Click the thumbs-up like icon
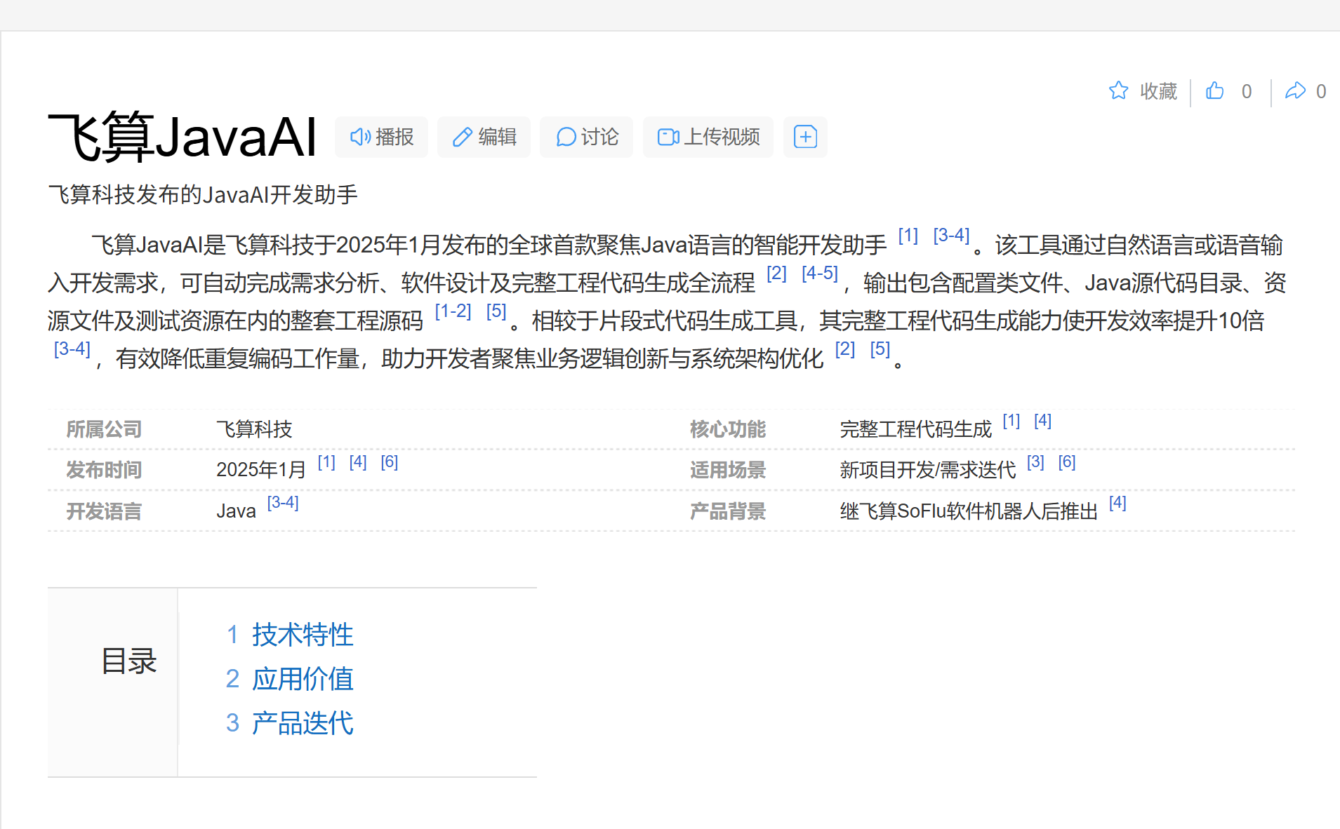Screen dimensions: 1340x829 [x=1214, y=90]
